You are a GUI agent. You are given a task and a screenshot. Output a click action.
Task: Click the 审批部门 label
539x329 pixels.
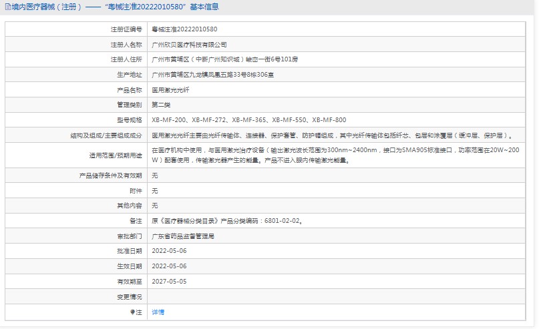pyautogui.click(x=130, y=236)
